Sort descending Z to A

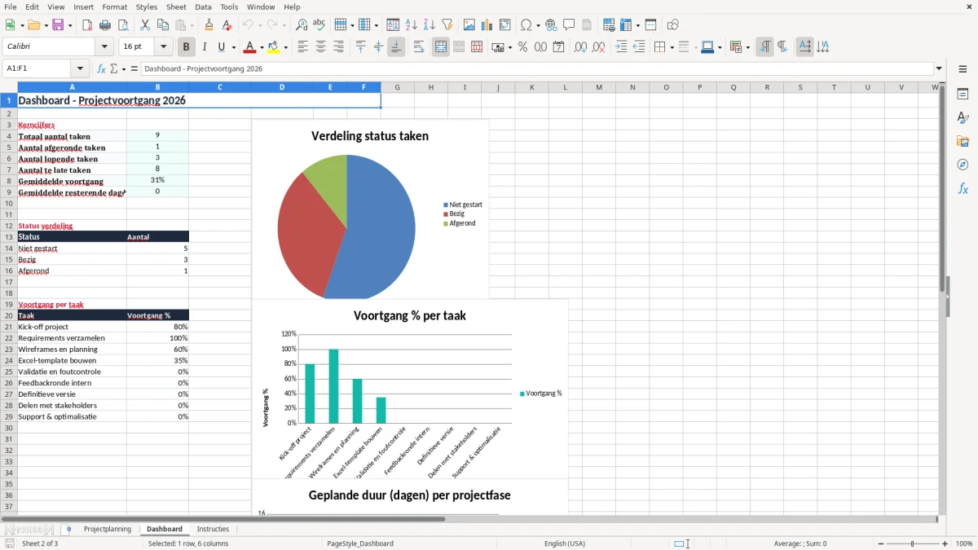tap(430, 25)
